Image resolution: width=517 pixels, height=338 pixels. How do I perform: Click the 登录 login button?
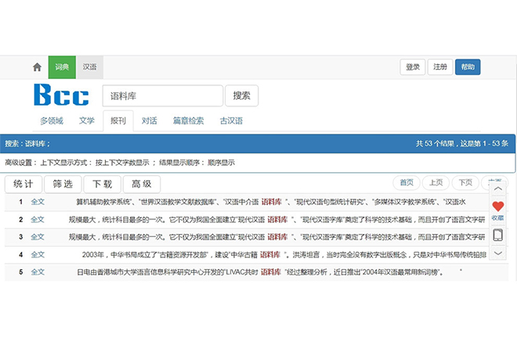tap(413, 67)
